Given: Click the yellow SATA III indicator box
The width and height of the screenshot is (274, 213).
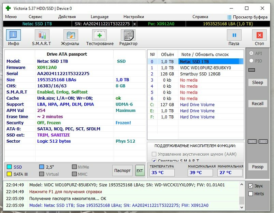Looking at the screenshot, I should (x=9, y=174).
